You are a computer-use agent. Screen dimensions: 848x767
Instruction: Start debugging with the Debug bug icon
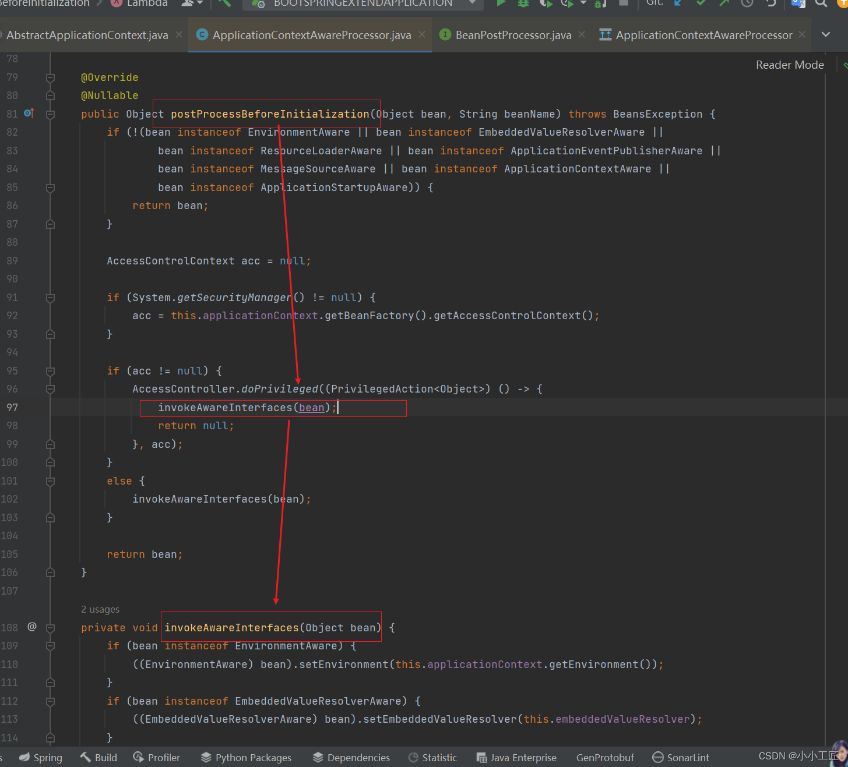(x=523, y=3)
